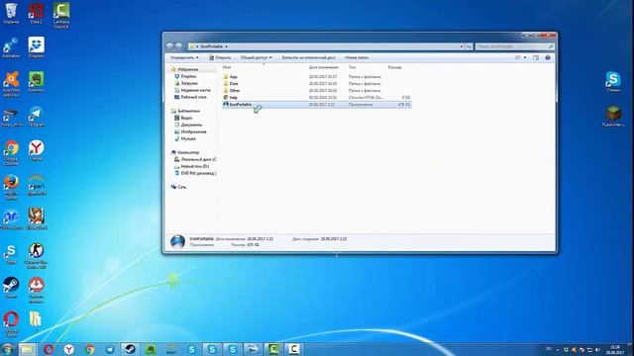
Task: Launch Dota 2 from the desktop
Action: point(36,13)
